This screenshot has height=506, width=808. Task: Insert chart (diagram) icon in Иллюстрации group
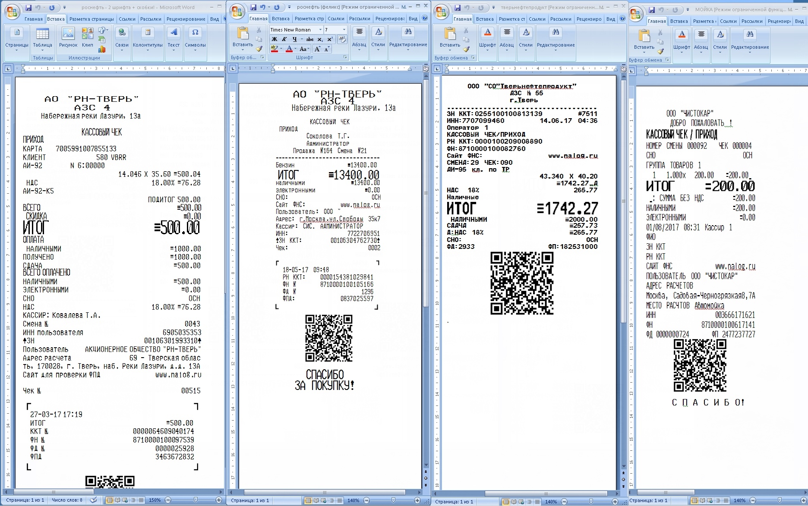[x=102, y=49]
